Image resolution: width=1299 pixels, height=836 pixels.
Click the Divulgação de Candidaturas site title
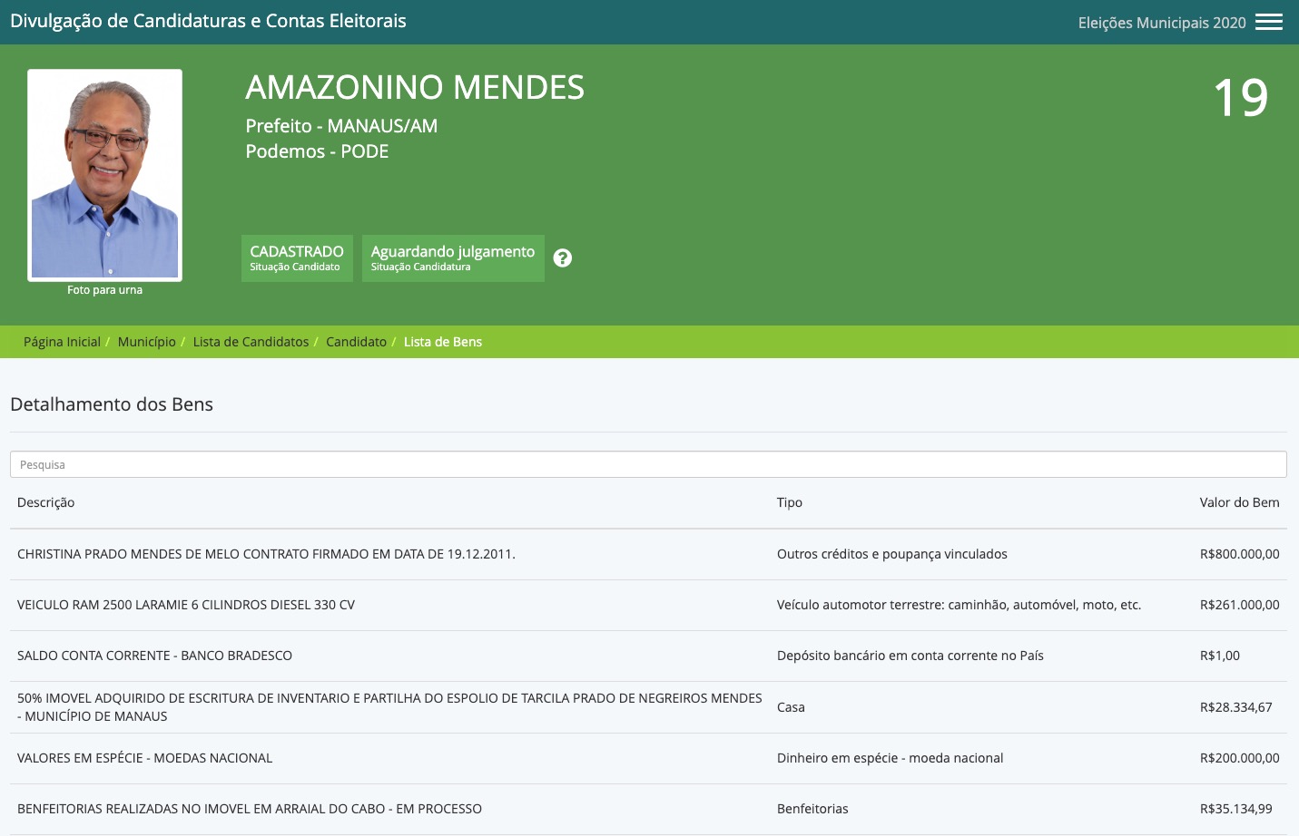click(208, 21)
